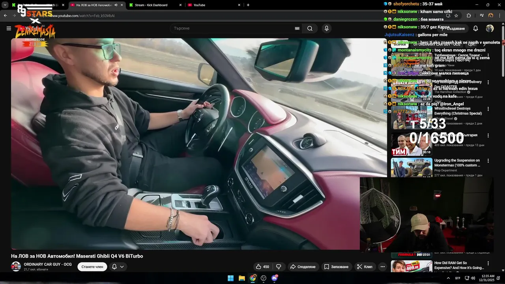Create a clip with Клип button

point(365,267)
